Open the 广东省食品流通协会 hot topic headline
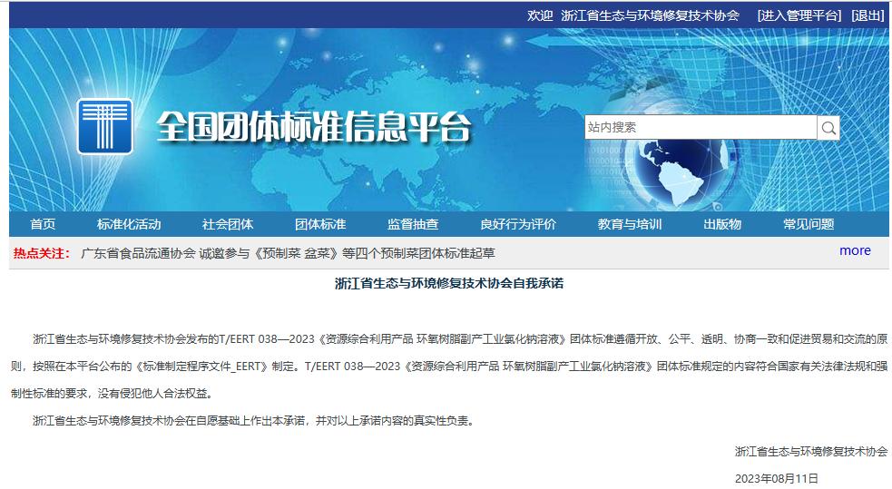This screenshot has width=892, height=489. [x=288, y=254]
